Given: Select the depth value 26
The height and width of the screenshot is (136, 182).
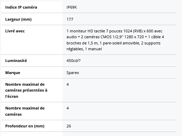Looking at the screenshot, I should coord(69,126).
